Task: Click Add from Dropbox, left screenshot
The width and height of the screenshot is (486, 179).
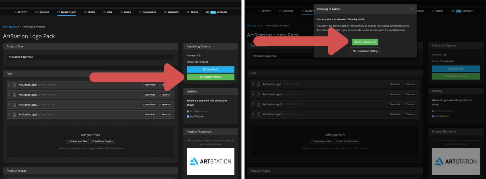Action: point(103,141)
